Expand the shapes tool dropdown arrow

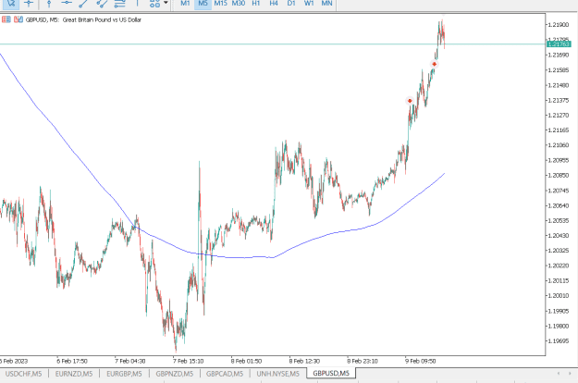point(166,3)
